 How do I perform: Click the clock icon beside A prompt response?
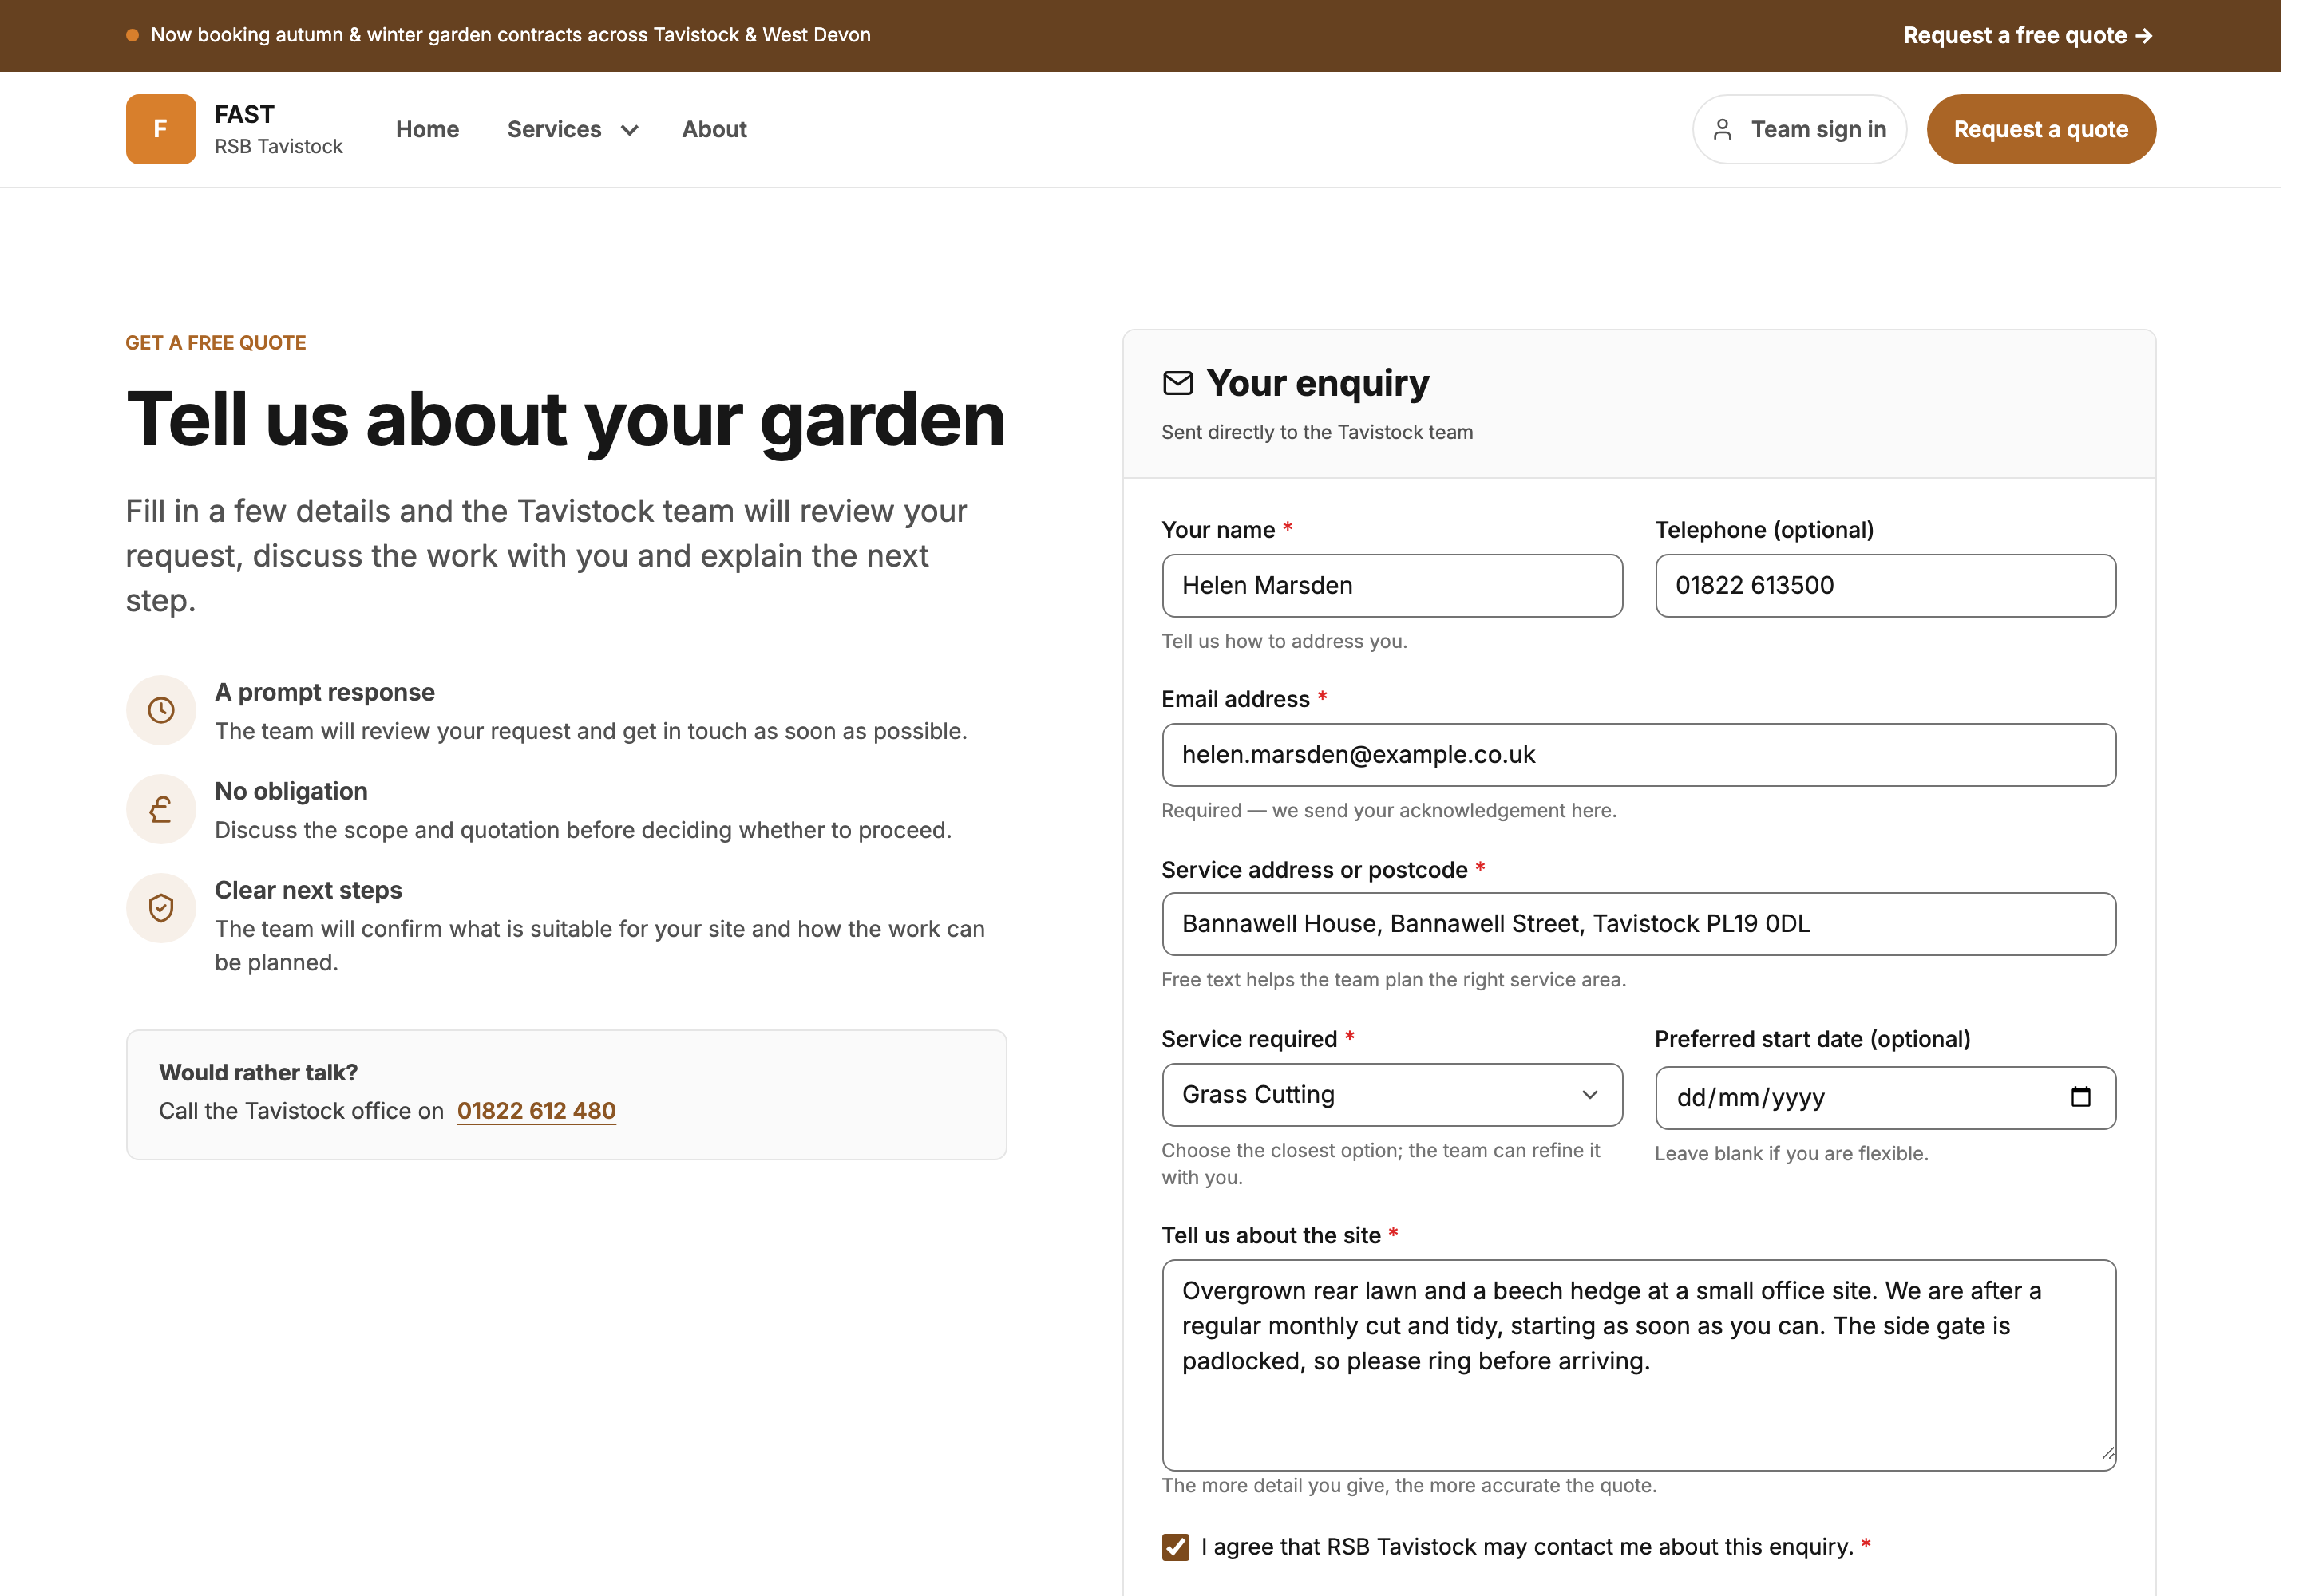tap(161, 710)
